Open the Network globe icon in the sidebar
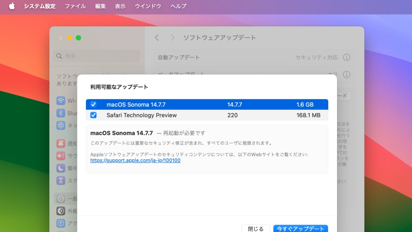 click(61, 125)
